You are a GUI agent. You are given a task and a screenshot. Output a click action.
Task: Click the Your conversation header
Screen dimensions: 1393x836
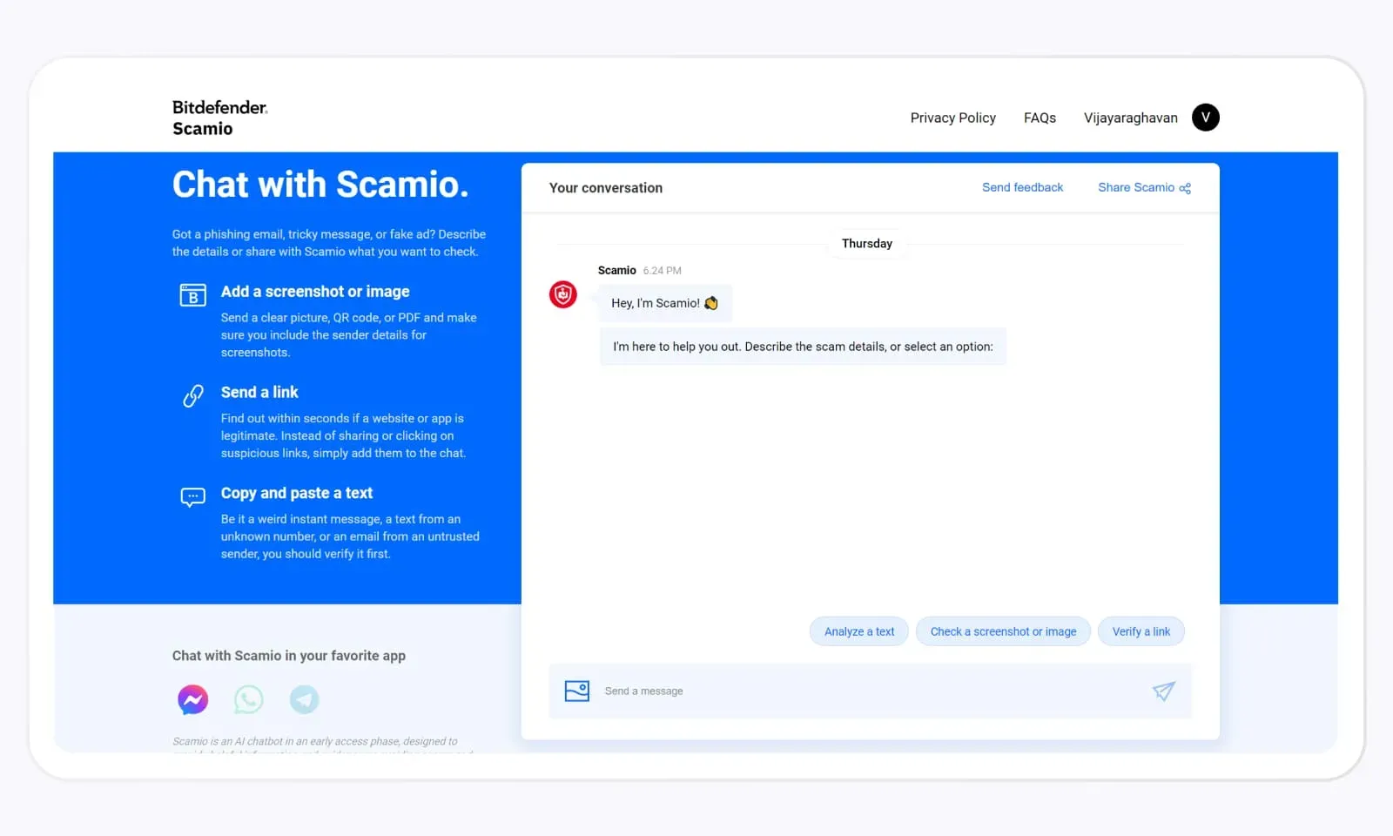tap(605, 188)
